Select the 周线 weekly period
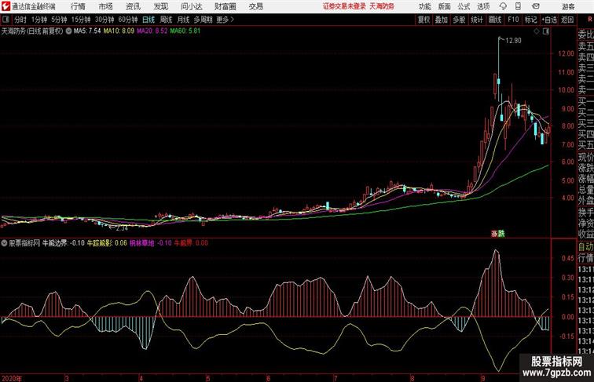This screenshot has width=594, height=382. click(166, 20)
